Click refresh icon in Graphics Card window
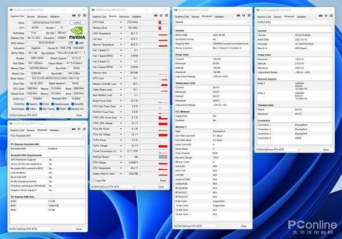 [x=79, y=16]
